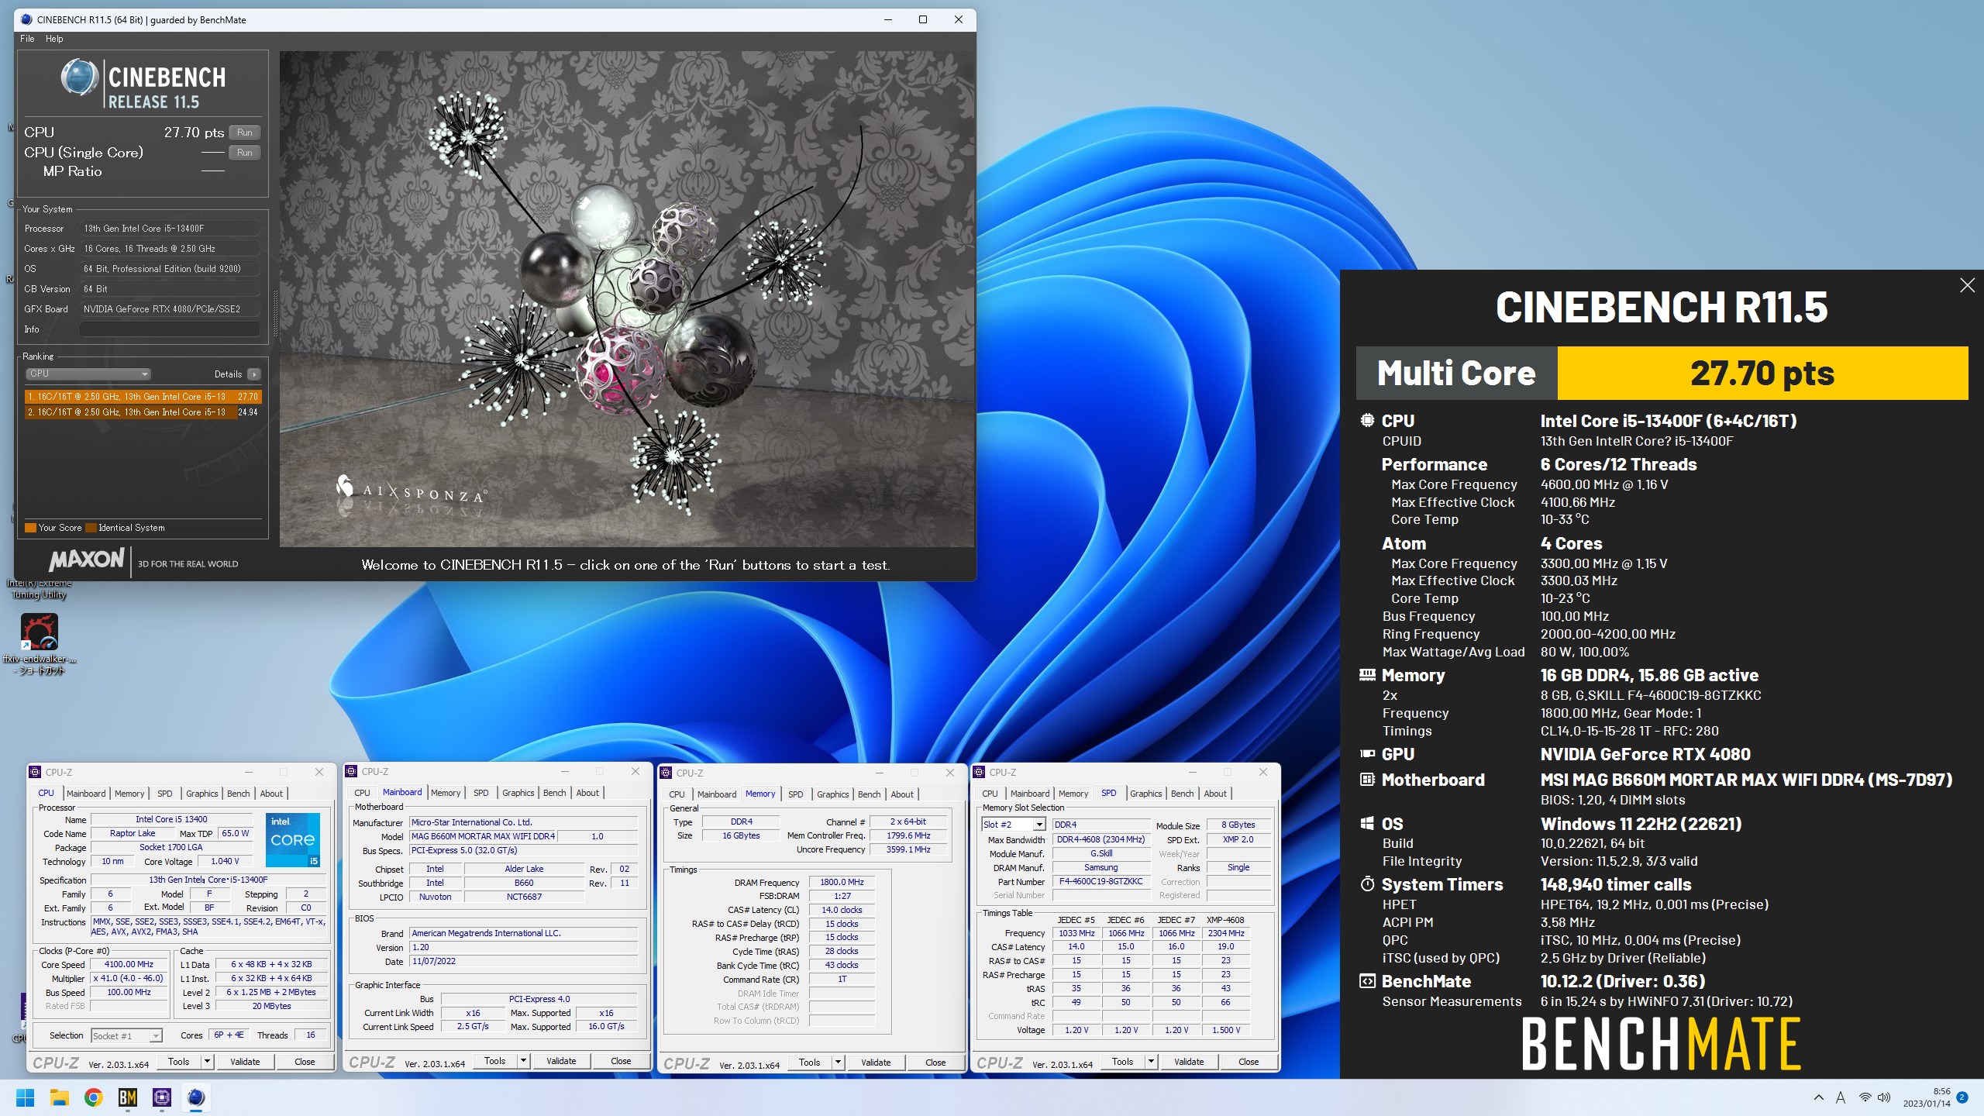Open the Ranking CPU dropdown in Cinebench

pyautogui.click(x=88, y=374)
